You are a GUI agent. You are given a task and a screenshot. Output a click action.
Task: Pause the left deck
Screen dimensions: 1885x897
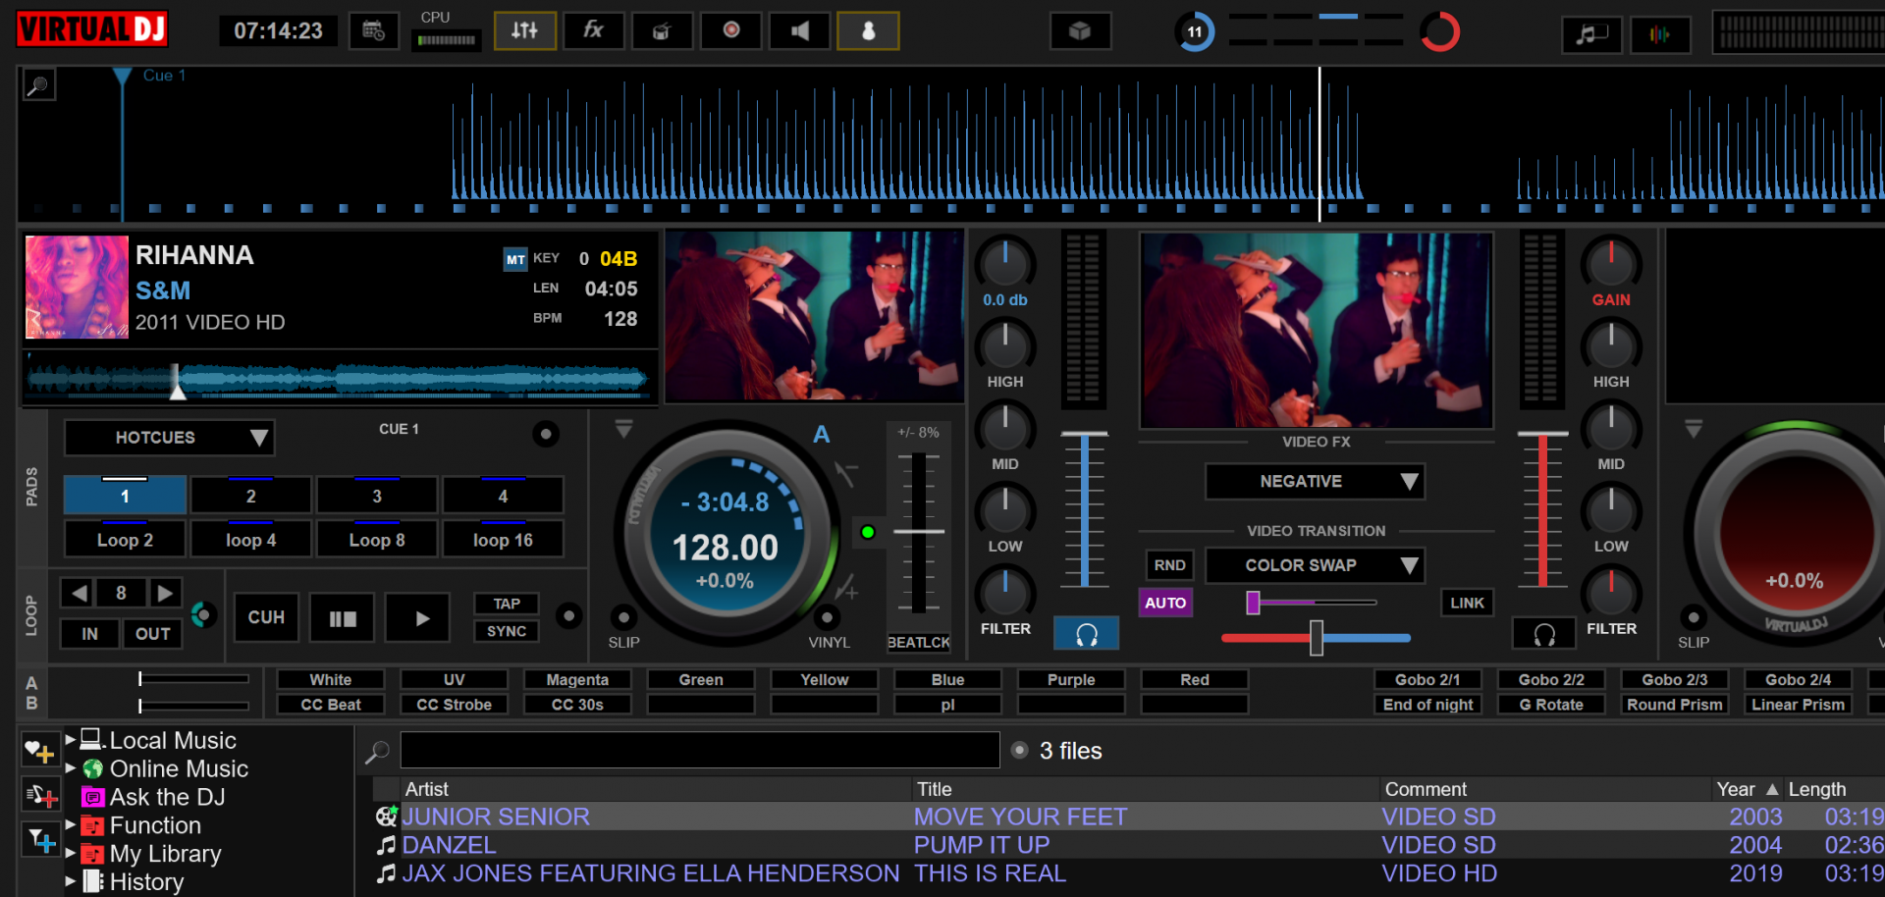coord(342,618)
